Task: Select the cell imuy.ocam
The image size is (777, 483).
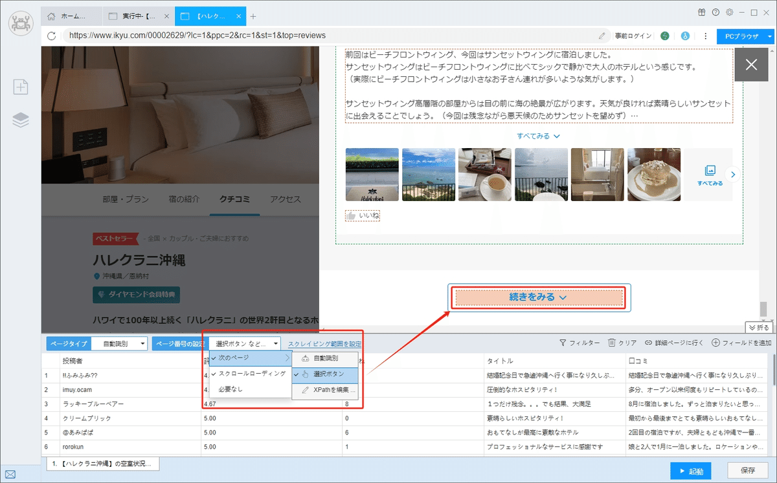Action: [x=130, y=389]
